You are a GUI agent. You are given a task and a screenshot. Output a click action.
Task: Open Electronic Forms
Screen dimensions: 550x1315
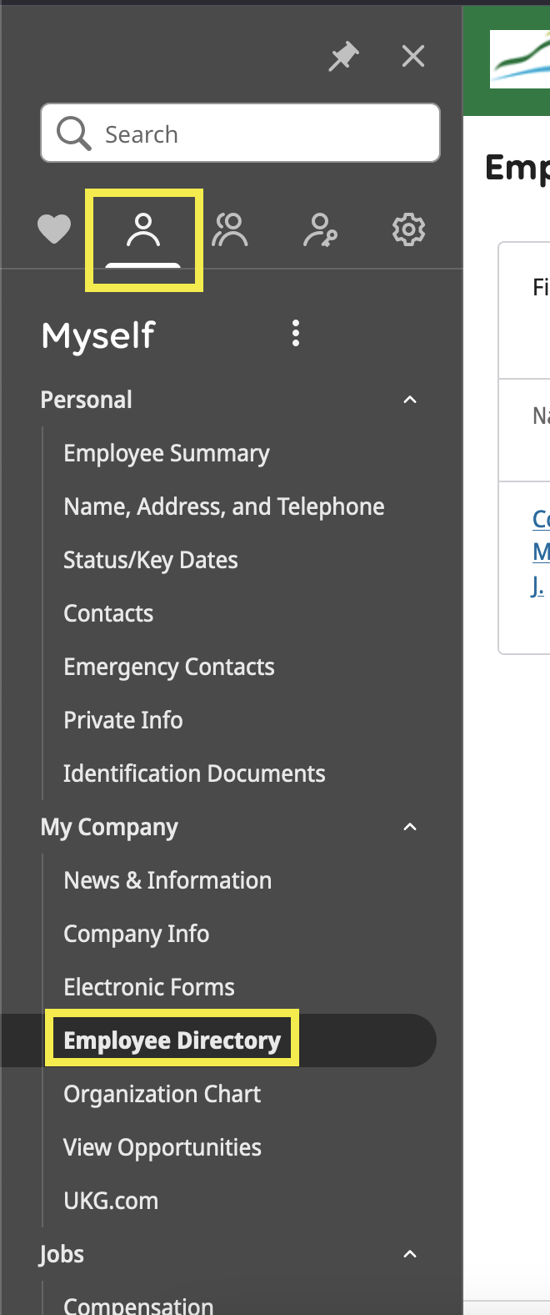point(148,986)
